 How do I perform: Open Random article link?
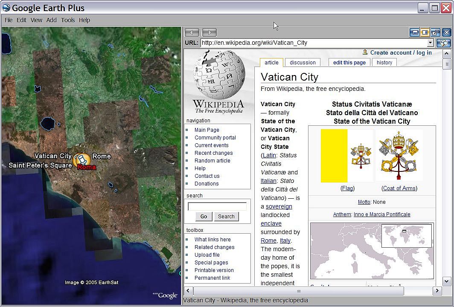click(212, 161)
